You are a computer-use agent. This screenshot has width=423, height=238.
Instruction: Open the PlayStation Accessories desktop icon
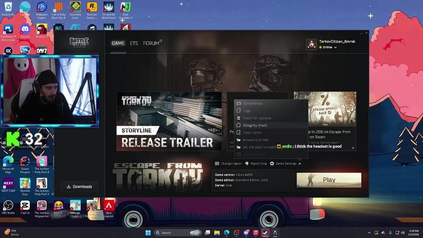[x=8, y=33]
